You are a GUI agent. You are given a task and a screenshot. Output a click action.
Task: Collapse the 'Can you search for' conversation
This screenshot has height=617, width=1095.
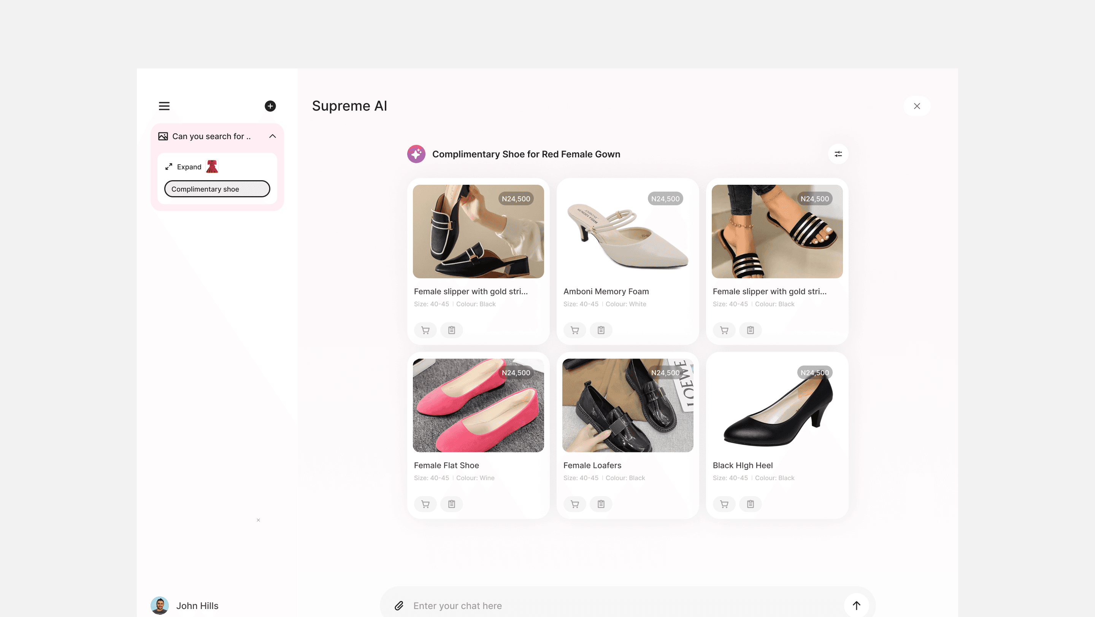273,136
